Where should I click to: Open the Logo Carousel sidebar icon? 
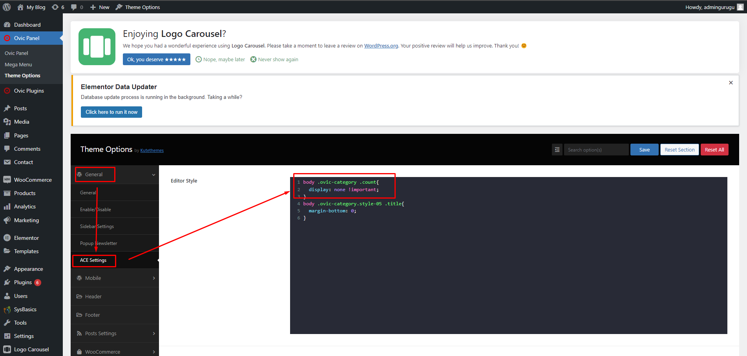[x=7, y=349]
